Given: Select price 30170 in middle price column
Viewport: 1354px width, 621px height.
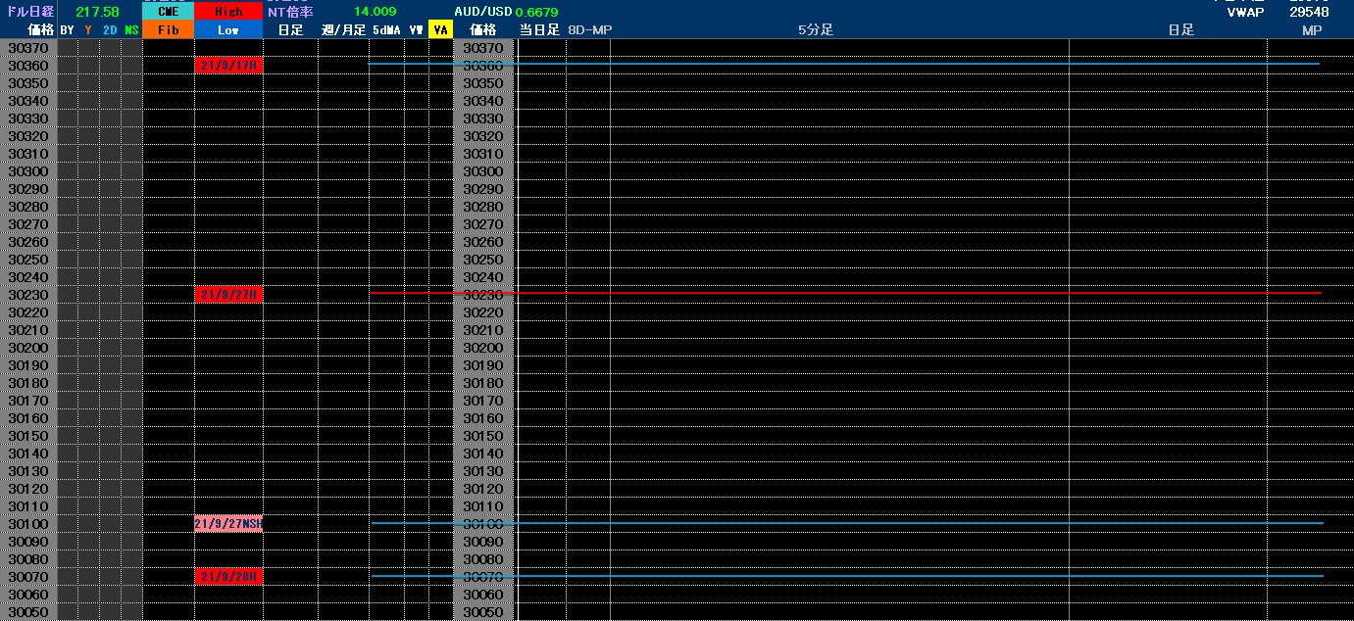Looking at the screenshot, I should click(482, 401).
